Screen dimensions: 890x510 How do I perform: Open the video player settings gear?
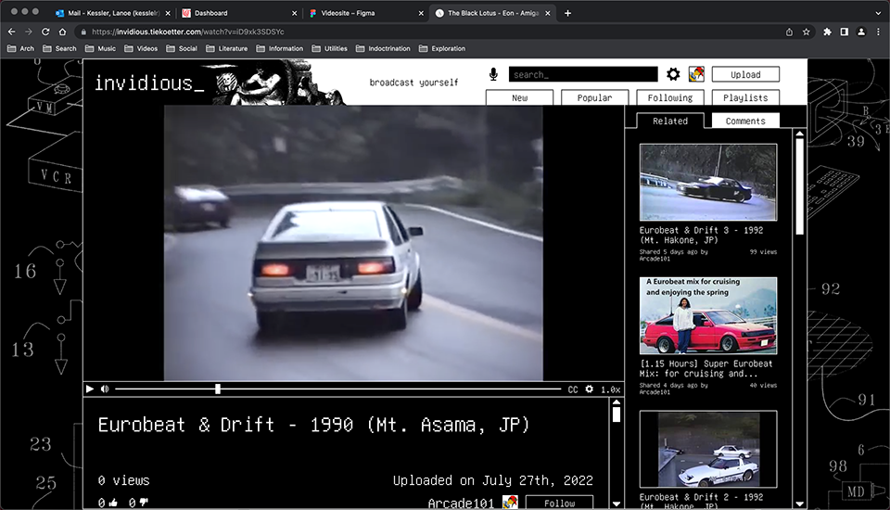pos(589,389)
